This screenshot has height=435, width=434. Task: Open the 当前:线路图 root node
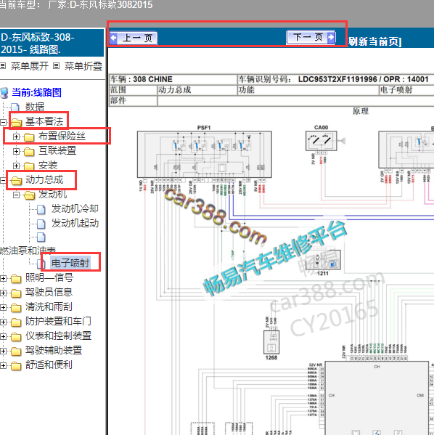pos(36,92)
